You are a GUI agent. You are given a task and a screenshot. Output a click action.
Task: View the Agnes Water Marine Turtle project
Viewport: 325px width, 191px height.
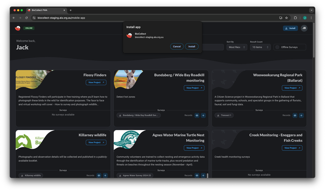point(194,148)
